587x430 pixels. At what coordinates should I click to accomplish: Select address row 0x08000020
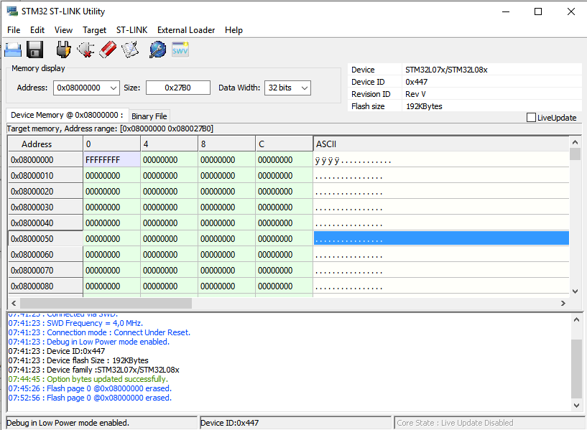coord(45,192)
